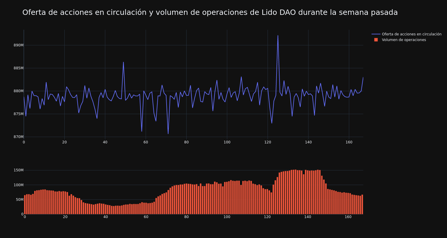The image size is (447, 238).
Task: Click the red legend swatch for Volumen de operaciones
Action: click(376, 40)
